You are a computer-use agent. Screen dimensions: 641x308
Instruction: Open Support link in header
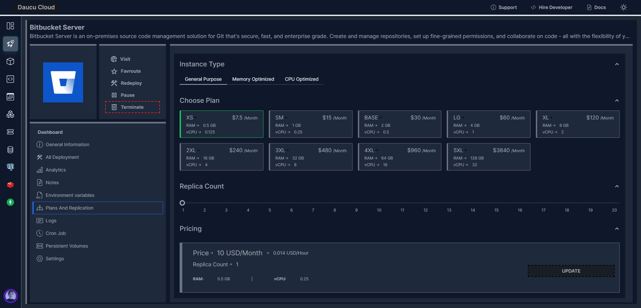click(503, 7)
